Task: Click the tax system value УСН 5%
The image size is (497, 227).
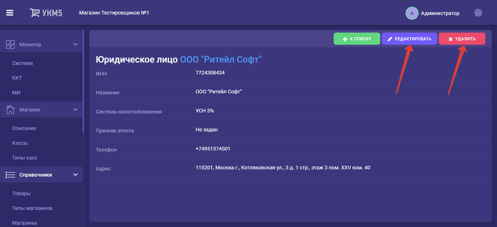Action: point(205,111)
